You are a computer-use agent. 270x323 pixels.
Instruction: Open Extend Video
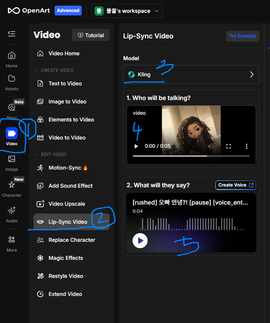[x=72, y=294]
